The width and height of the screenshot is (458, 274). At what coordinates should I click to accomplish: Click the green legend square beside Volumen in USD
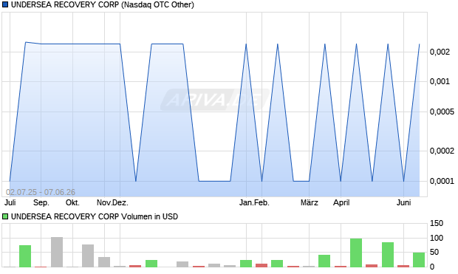[x=5, y=216]
